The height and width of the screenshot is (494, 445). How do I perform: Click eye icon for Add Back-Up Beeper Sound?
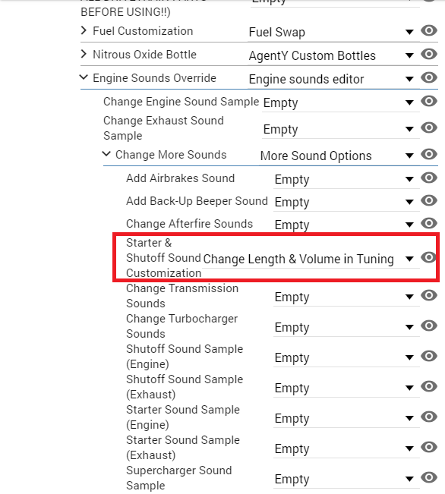[x=429, y=200]
